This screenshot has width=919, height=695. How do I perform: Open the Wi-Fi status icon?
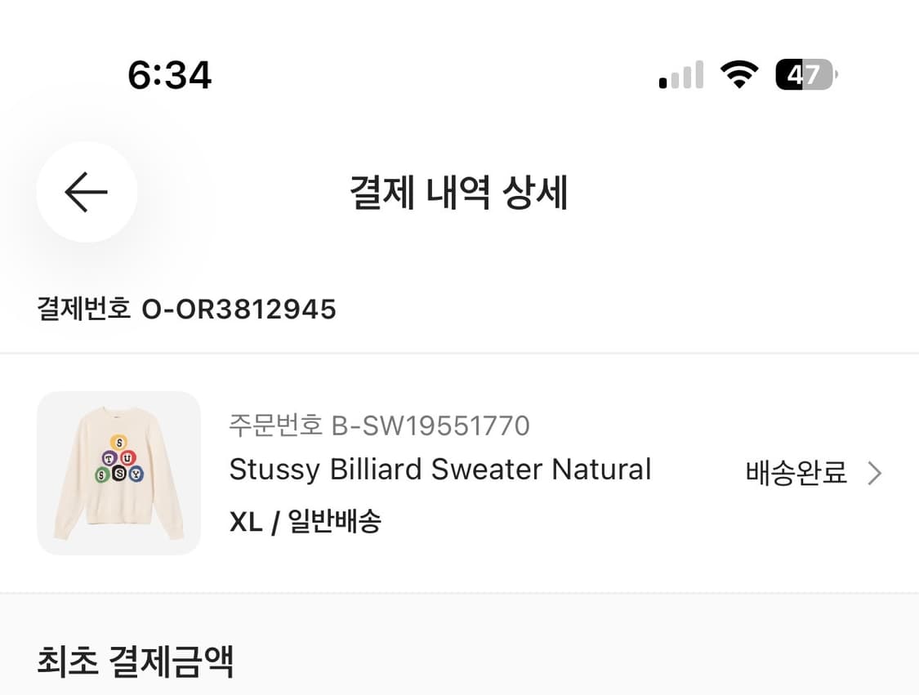[x=738, y=74]
